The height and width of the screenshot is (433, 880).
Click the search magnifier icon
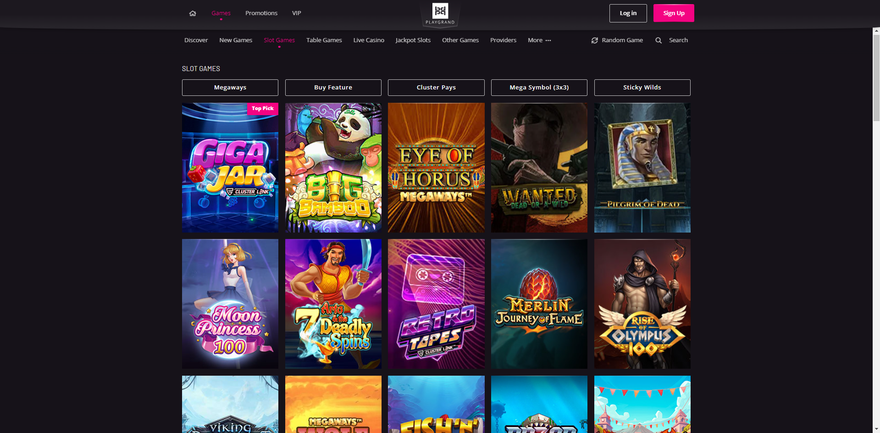point(659,40)
